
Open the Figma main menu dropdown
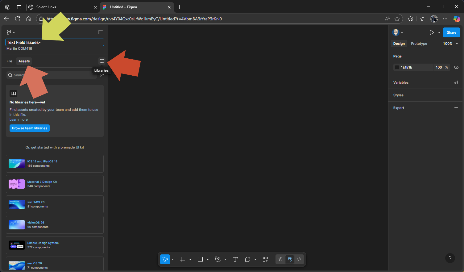click(x=10, y=32)
